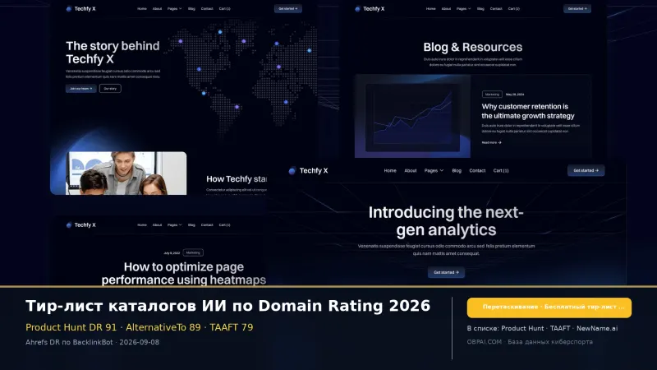Open About in the Blog & Resources mockup's navigation

(x=446, y=8)
